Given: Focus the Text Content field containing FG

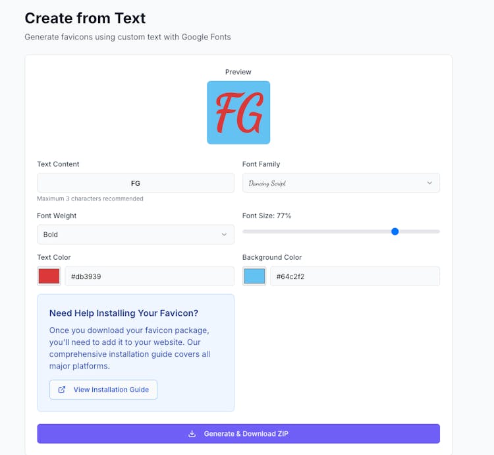Looking at the screenshot, I should click(136, 183).
